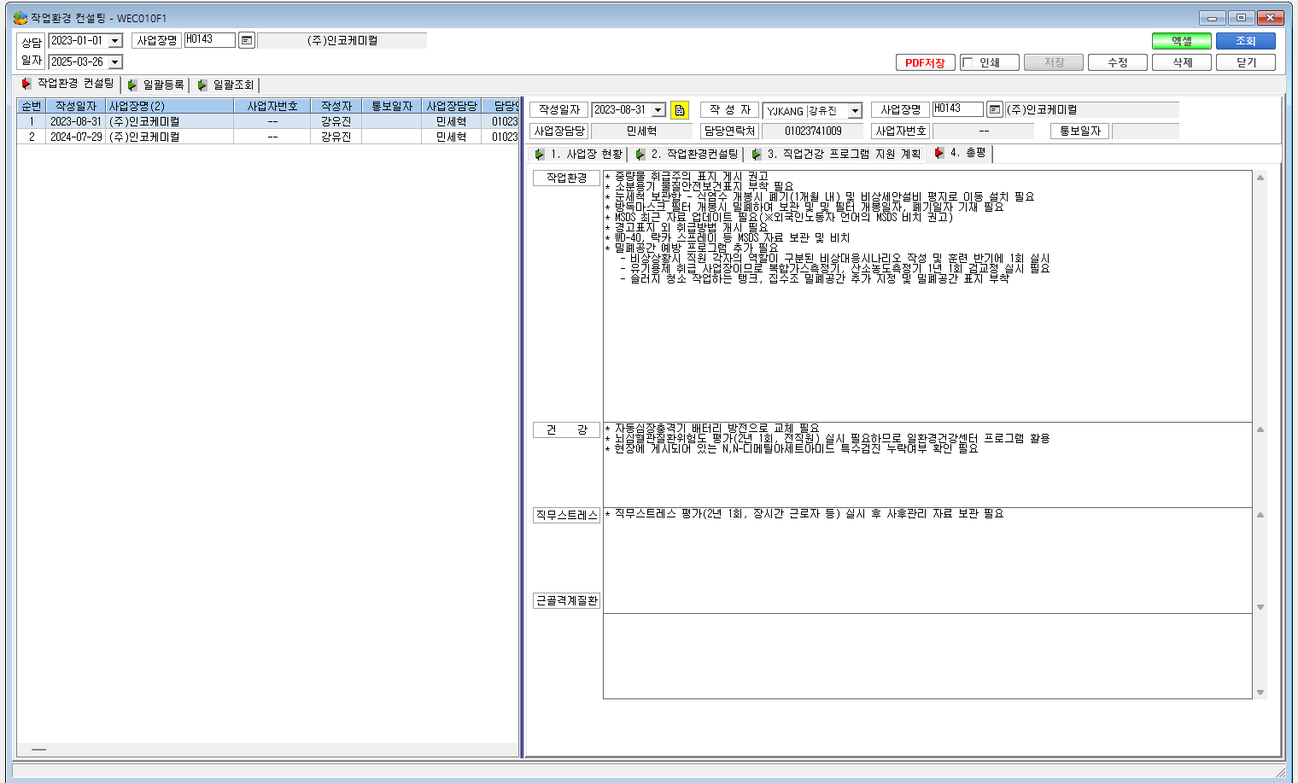Click the blue 조회 button
The image size is (1298, 783).
pos(1246,41)
